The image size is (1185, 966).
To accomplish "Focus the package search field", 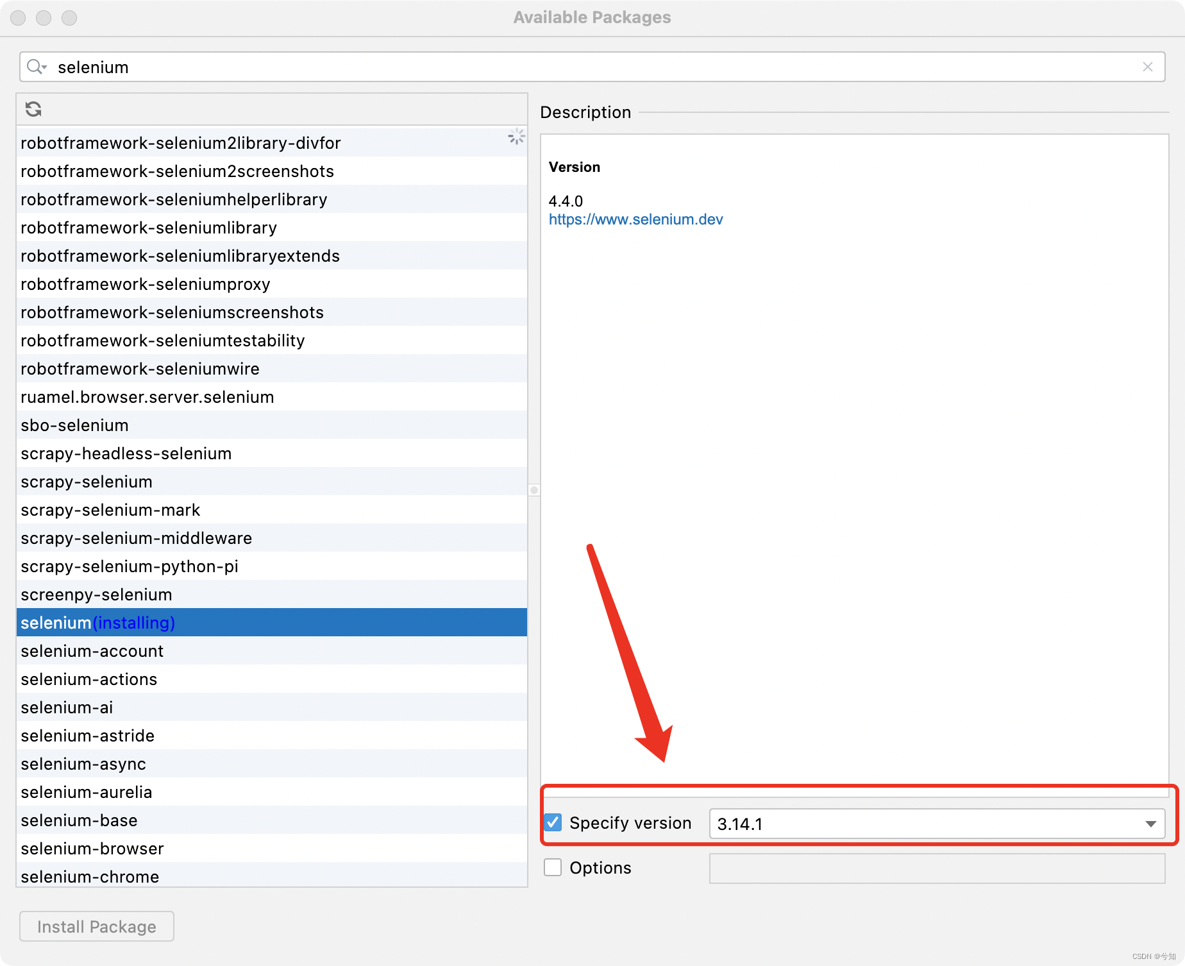I will click(592, 67).
